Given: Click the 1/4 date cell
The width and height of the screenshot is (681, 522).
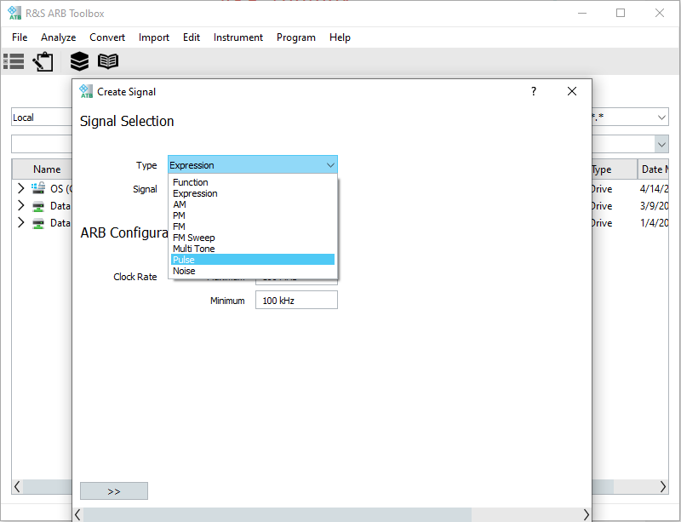Looking at the screenshot, I should (654, 222).
